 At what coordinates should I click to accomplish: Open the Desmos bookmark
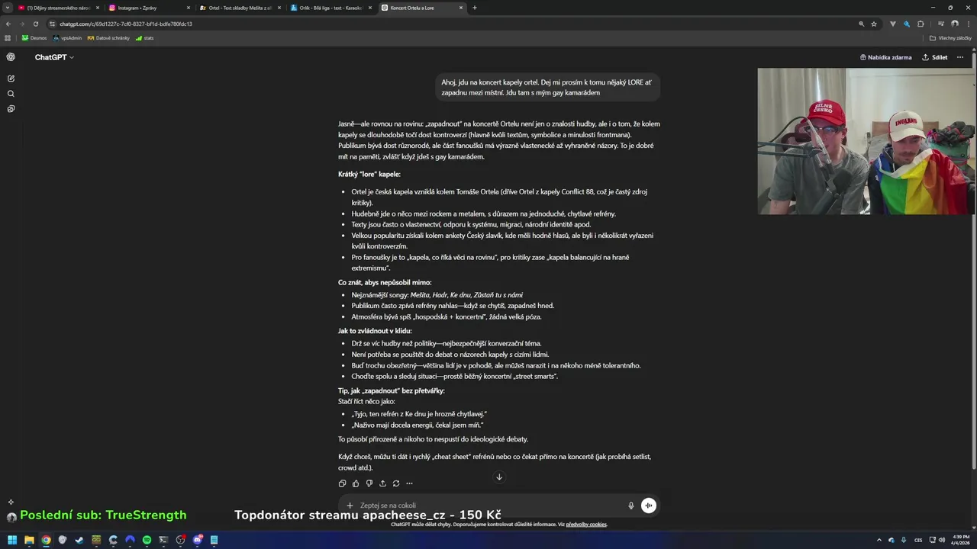click(x=34, y=37)
